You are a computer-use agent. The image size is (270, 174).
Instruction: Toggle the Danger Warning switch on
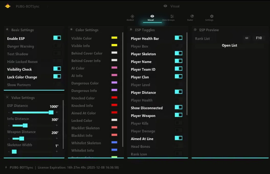pyautogui.click(x=57, y=46)
